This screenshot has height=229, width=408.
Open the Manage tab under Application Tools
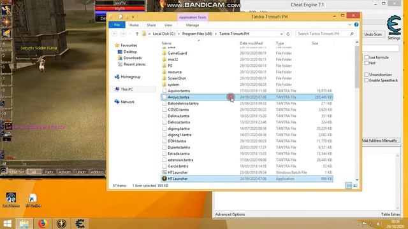(193, 25)
